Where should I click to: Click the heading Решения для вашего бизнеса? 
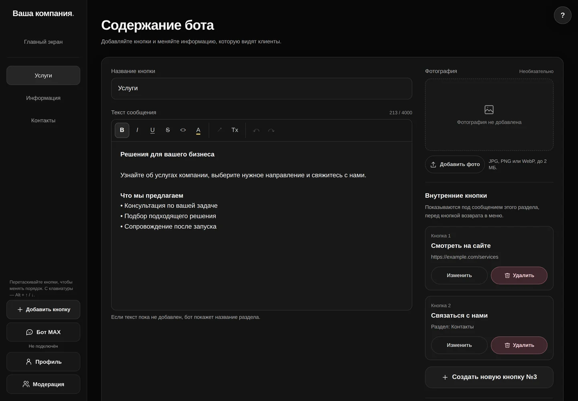[x=167, y=154]
